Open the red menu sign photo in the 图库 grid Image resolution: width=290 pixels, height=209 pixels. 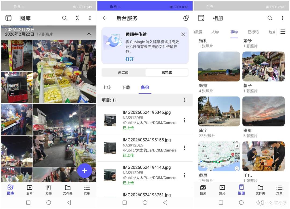pyautogui.click(x=17, y=56)
